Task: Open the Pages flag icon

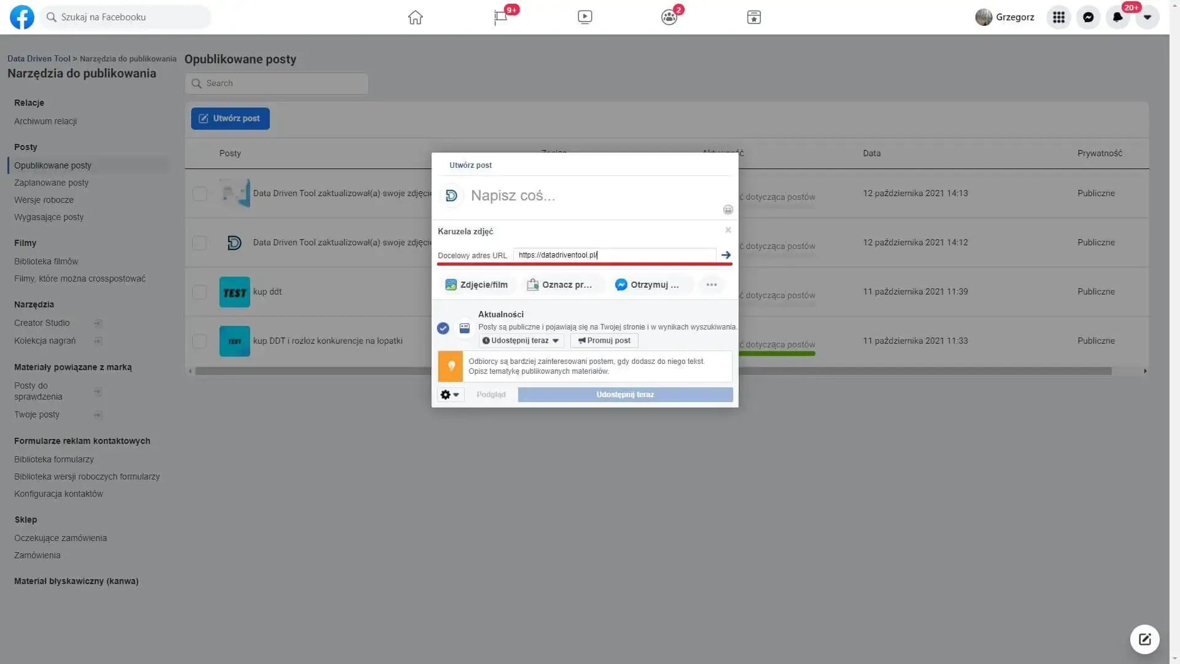Action: click(x=500, y=17)
